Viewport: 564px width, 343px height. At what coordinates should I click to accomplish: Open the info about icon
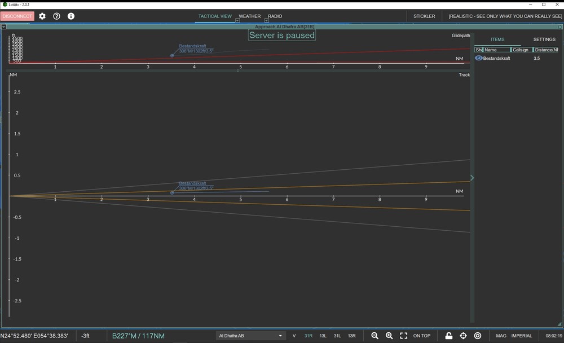[x=71, y=16]
